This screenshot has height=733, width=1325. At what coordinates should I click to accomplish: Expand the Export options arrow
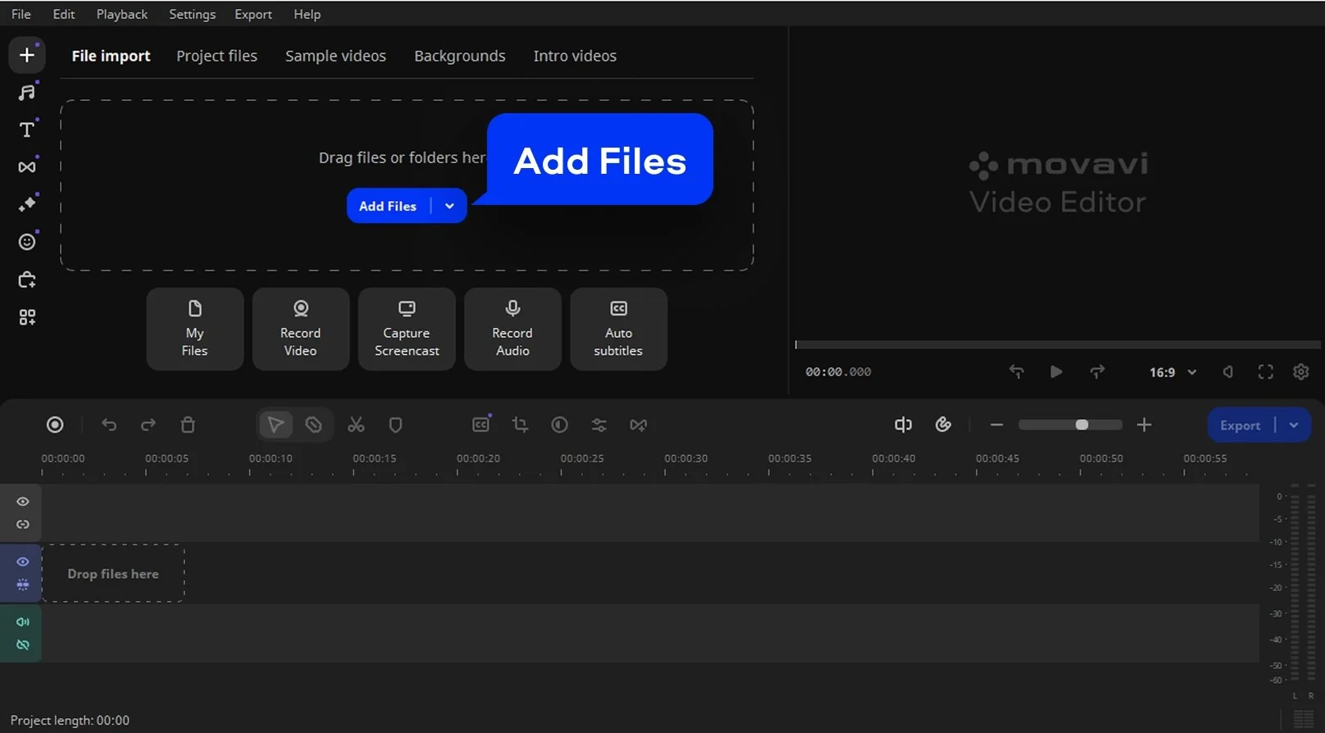point(1294,425)
